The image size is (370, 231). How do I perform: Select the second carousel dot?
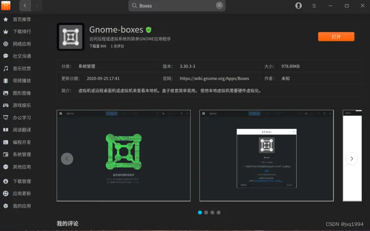tap(206, 213)
